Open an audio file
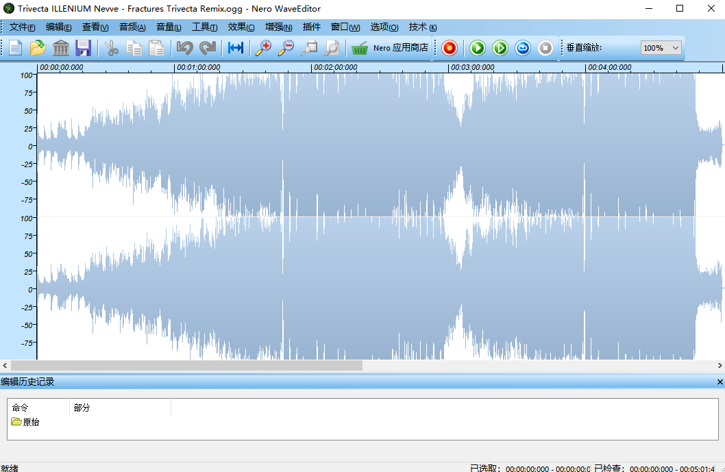Screen dimensions: 725x472 [37, 48]
